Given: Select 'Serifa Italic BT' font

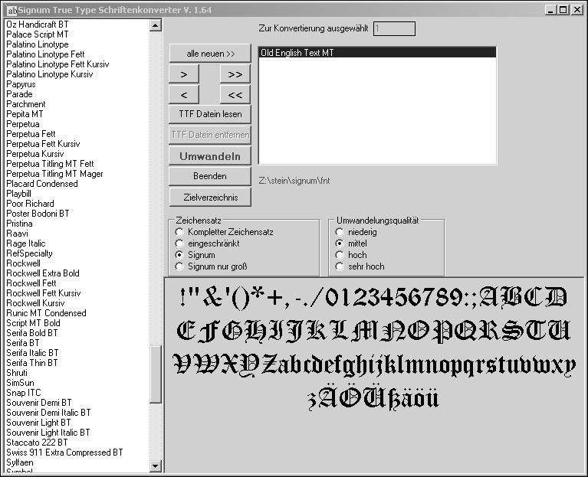Looking at the screenshot, I should click(x=33, y=353).
